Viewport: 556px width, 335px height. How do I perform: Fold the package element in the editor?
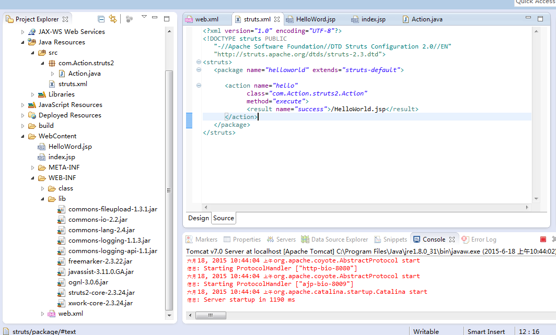pyautogui.click(x=199, y=70)
